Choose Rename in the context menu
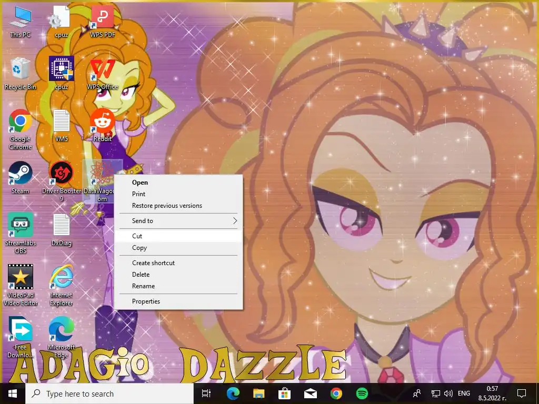Screen dimensions: 539x404 (x=178, y=286)
